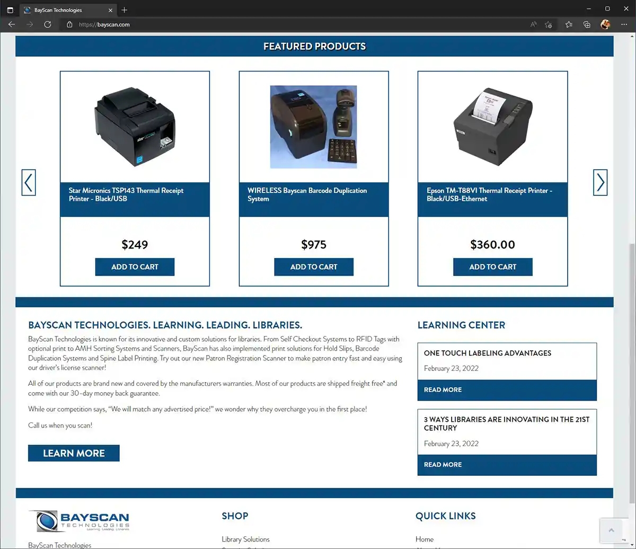Click the LEARNING CENTER heading
Screen dimensions: 636x549
(x=461, y=325)
